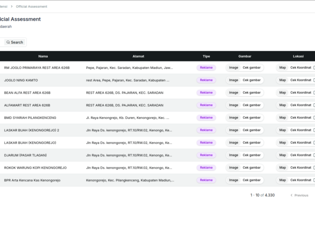
Task: Open Map for BMD SYARIAH PILANGKENCENG
Action: click(283, 118)
